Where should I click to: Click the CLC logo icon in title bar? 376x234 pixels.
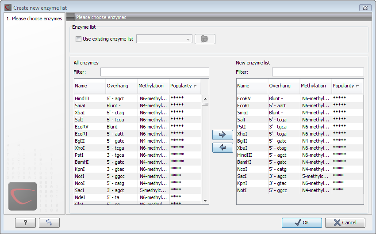click(8, 8)
